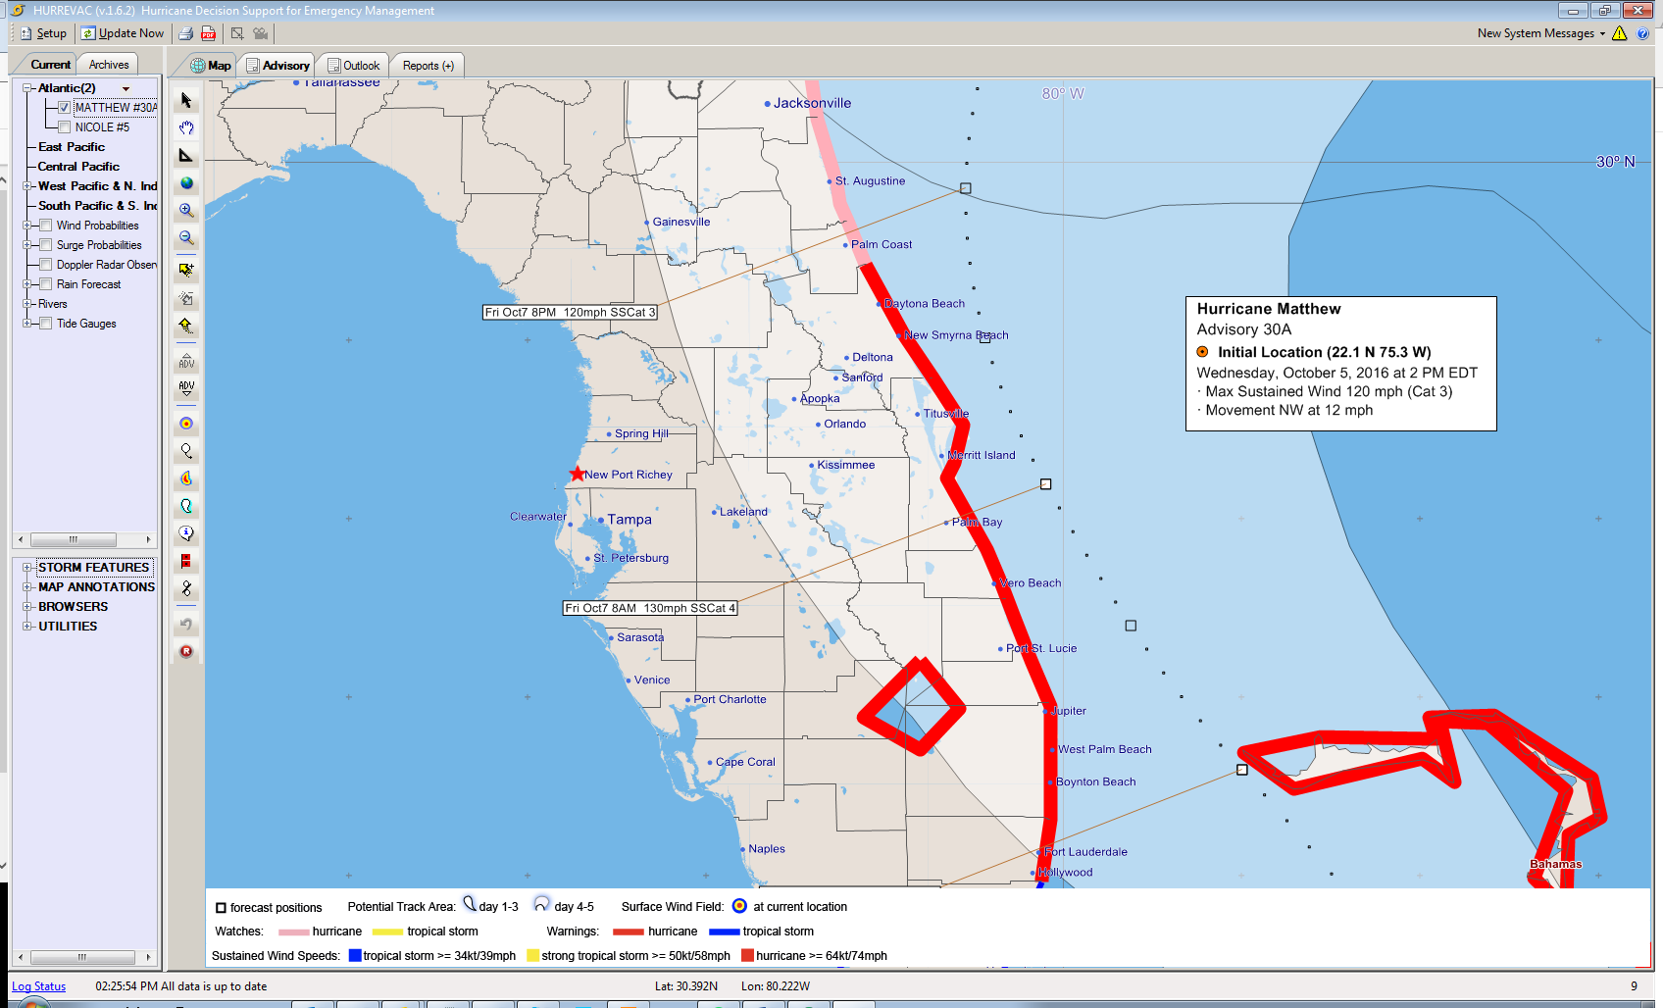Viewport: 1663px width, 1008px height.
Task: Select the hand pan tool
Action: coord(186,128)
